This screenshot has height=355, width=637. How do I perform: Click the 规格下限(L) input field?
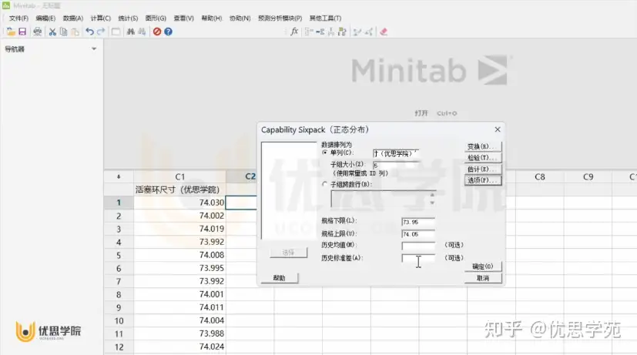(418, 223)
